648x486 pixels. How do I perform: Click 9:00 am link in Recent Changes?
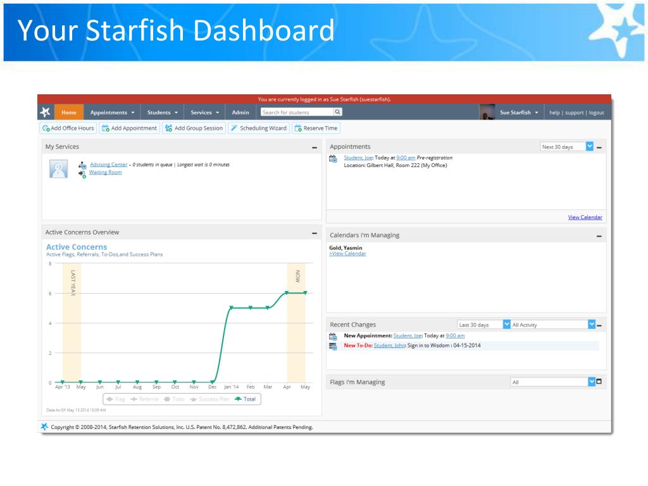455,336
